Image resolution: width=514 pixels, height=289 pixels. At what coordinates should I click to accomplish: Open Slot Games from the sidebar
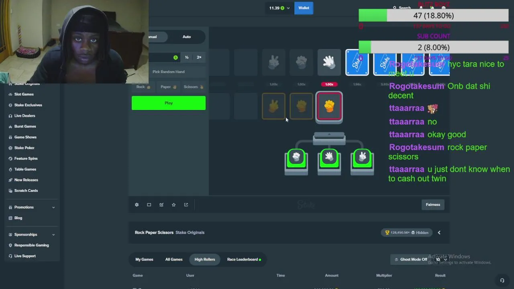[x=24, y=94]
